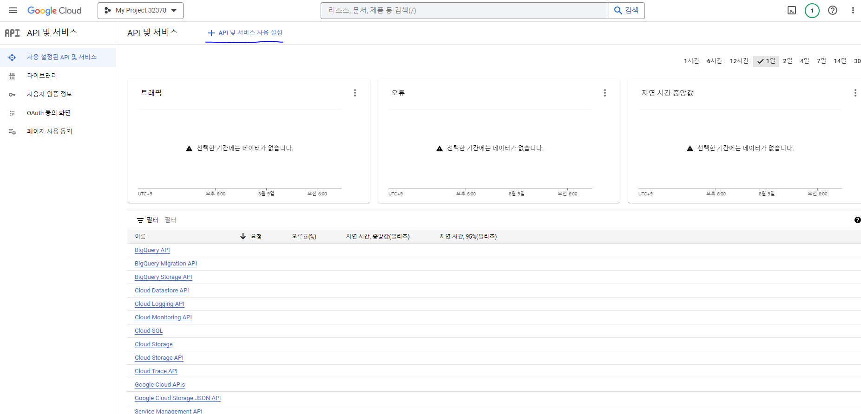Click the API logo icon in sidebar header

12,33
